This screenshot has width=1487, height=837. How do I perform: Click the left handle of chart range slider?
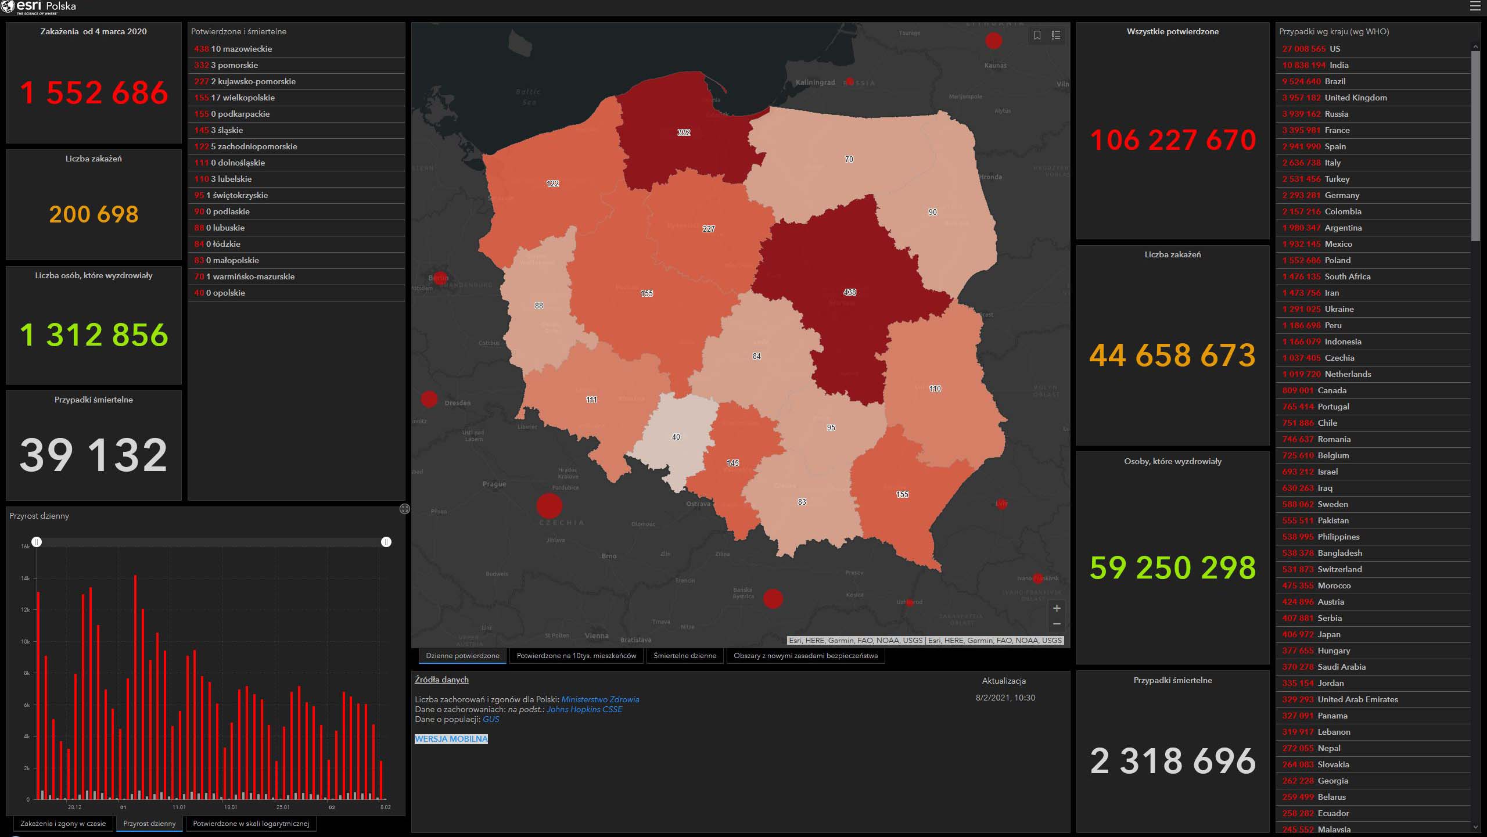pos(37,542)
